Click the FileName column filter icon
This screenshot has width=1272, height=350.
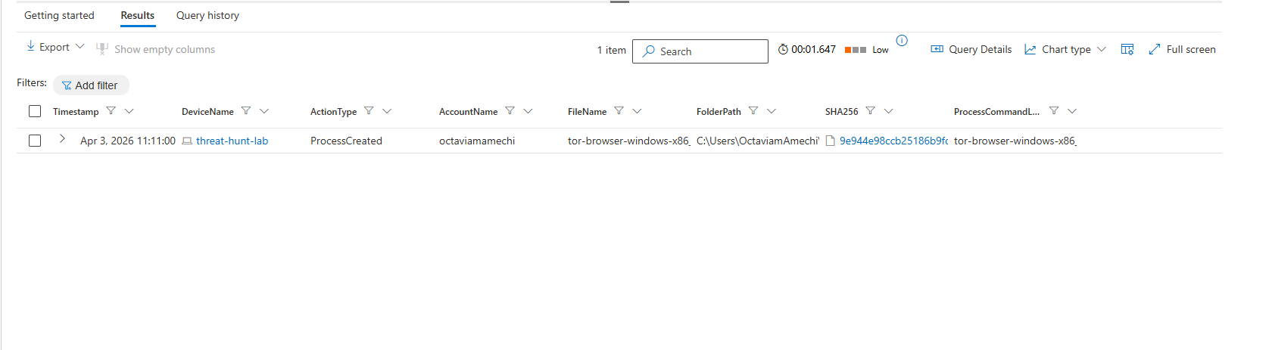coord(619,110)
